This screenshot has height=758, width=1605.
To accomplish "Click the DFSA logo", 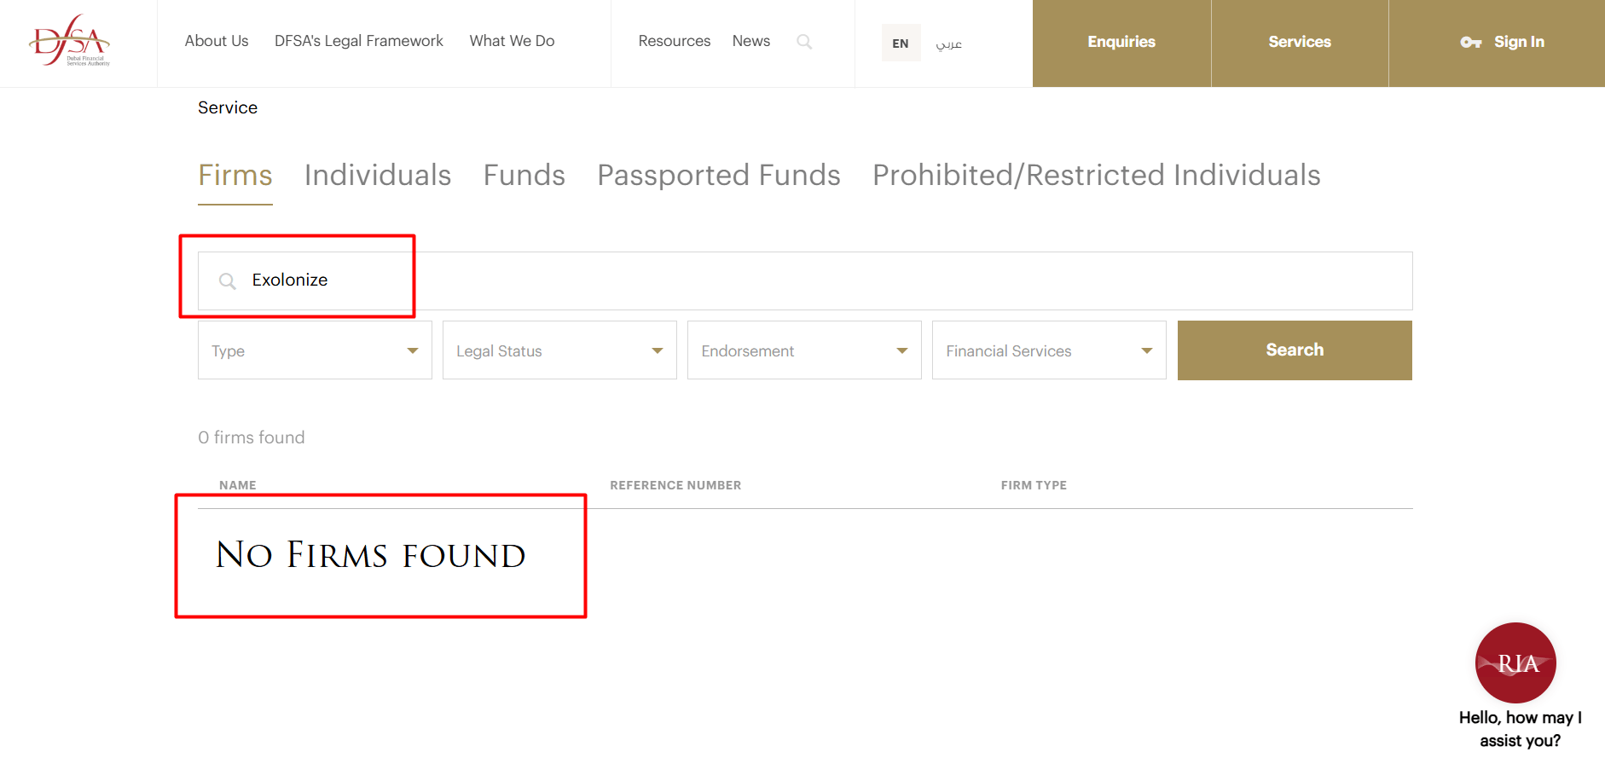I will (70, 41).
